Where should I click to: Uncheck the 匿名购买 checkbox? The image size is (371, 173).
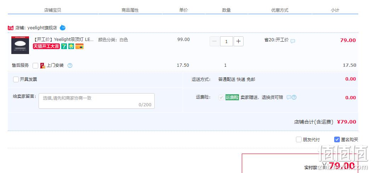(337, 139)
